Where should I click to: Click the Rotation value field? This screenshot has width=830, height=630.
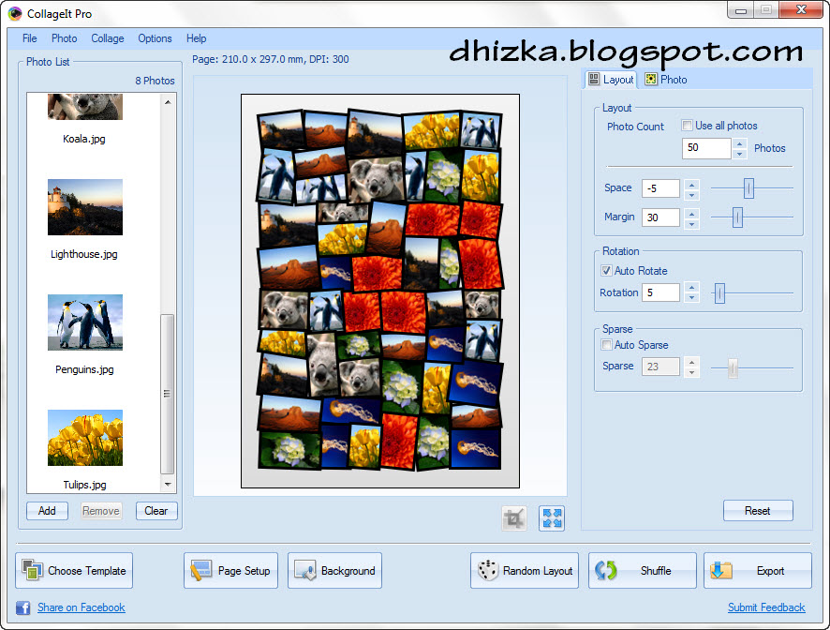660,292
